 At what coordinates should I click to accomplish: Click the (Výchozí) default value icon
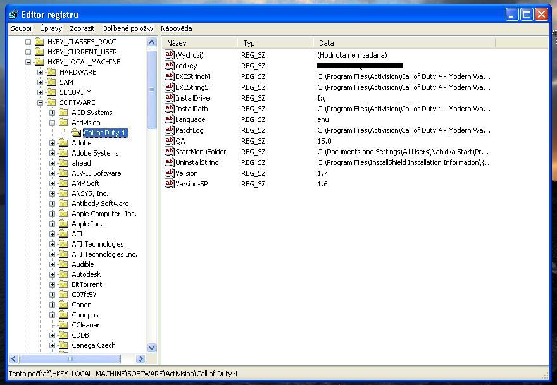tap(170, 54)
